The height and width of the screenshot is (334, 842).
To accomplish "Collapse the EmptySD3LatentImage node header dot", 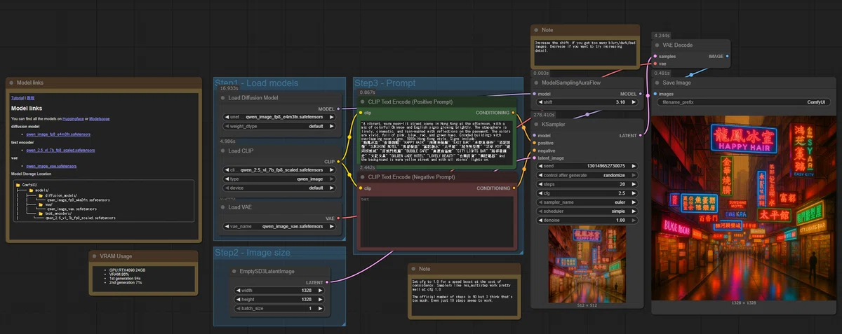I will pos(236,271).
